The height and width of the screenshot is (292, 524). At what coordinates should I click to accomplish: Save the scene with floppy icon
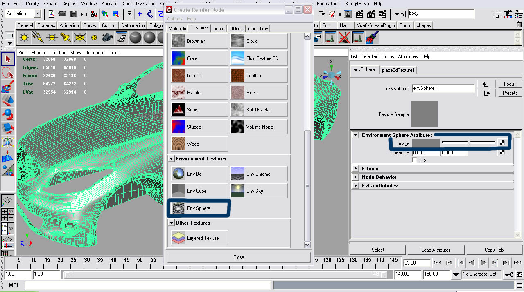(x=74, y=13)
